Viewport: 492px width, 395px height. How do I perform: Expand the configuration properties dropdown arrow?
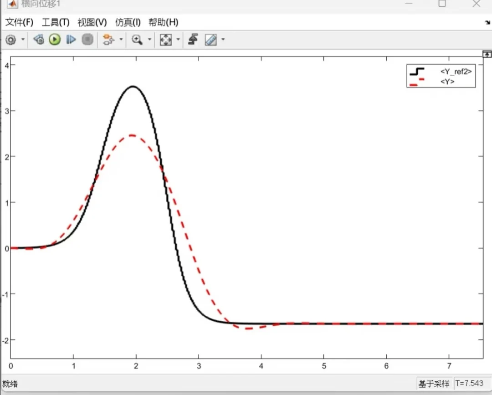(23, 40)
